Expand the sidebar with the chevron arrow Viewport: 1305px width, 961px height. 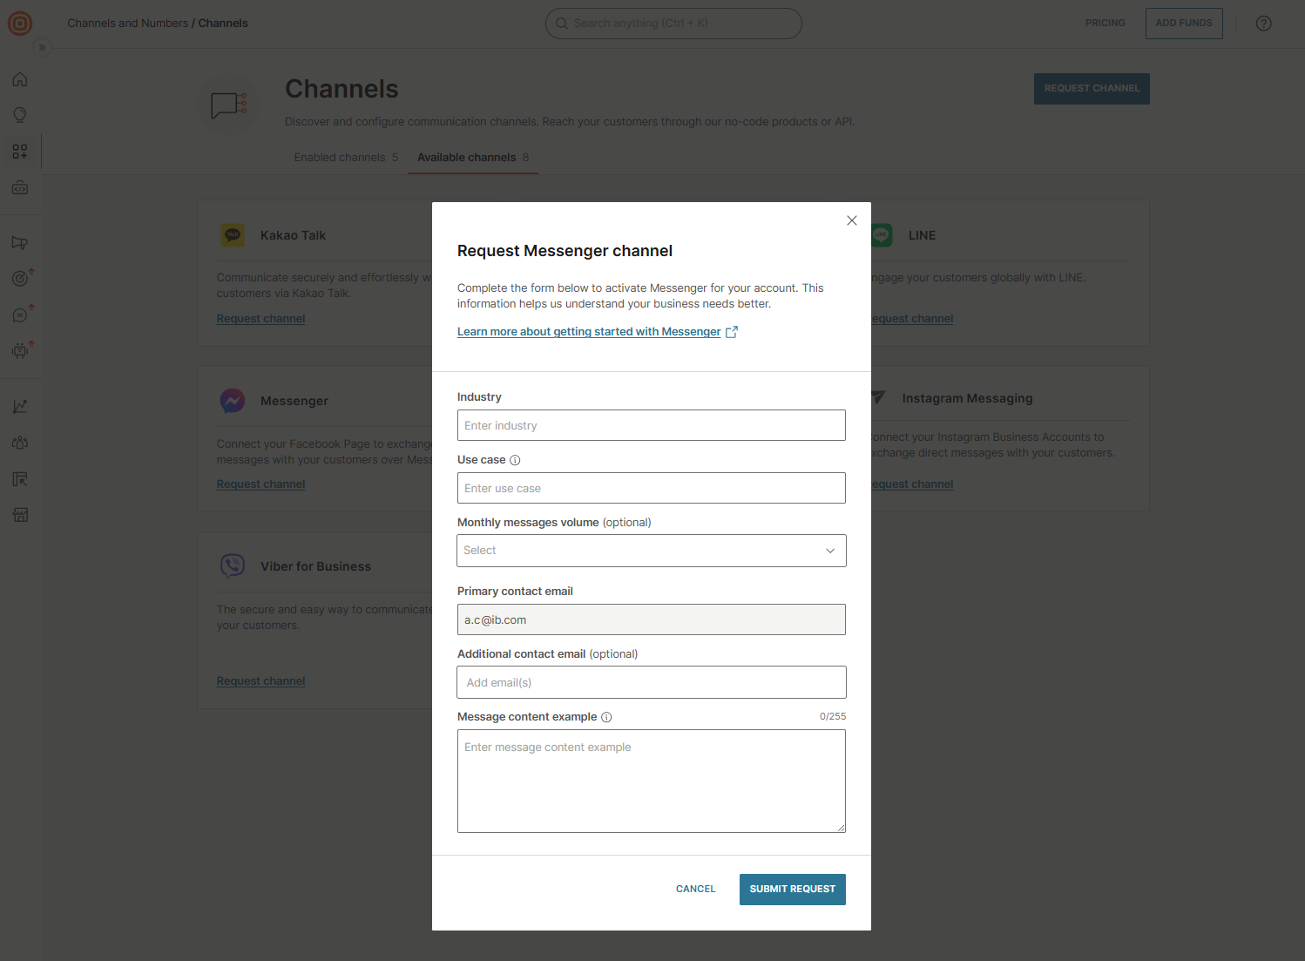[x=42, y=48]
